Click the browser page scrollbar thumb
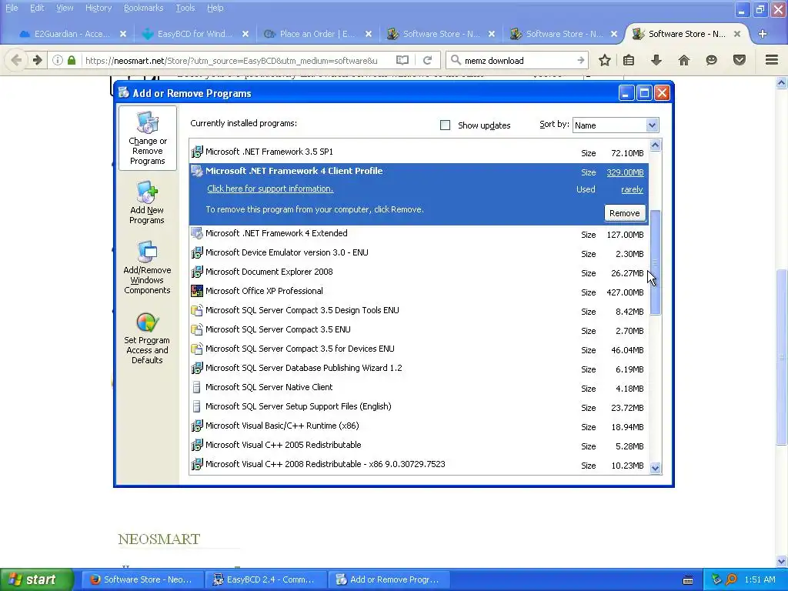The image size is (788, 591). 782,357
